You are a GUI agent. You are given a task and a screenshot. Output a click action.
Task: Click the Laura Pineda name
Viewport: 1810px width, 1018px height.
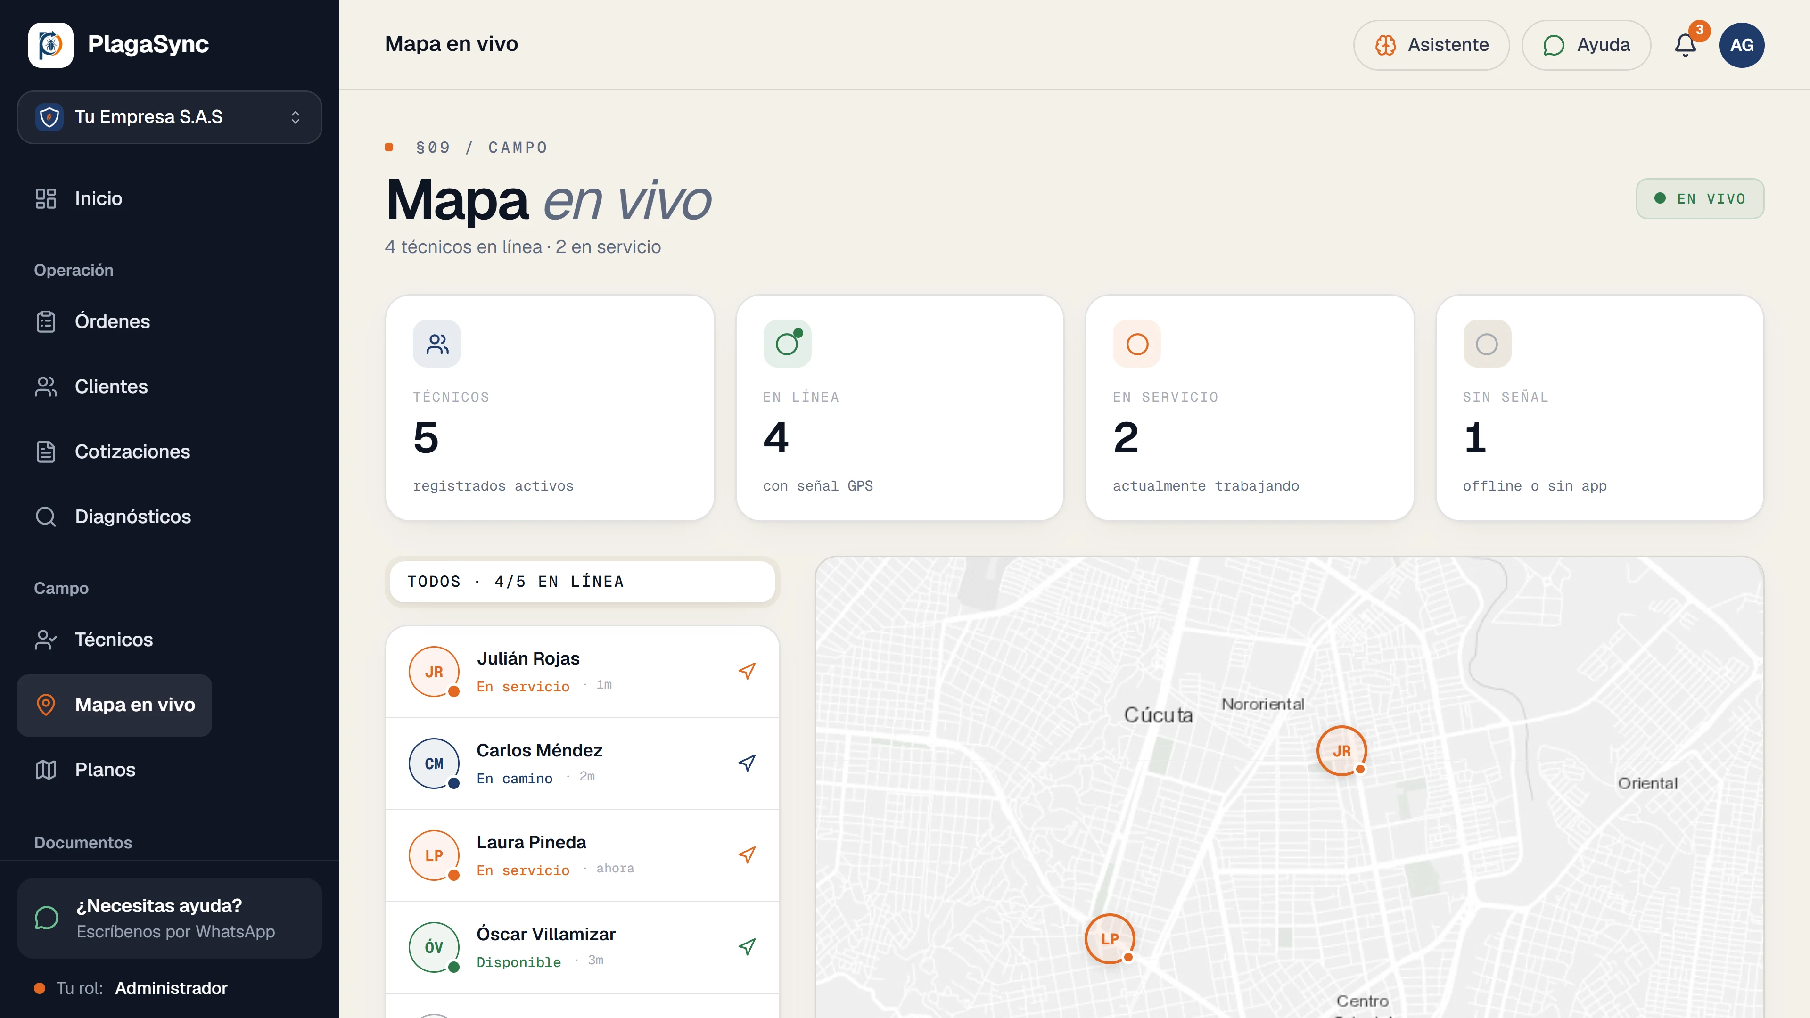click(531, 843)
